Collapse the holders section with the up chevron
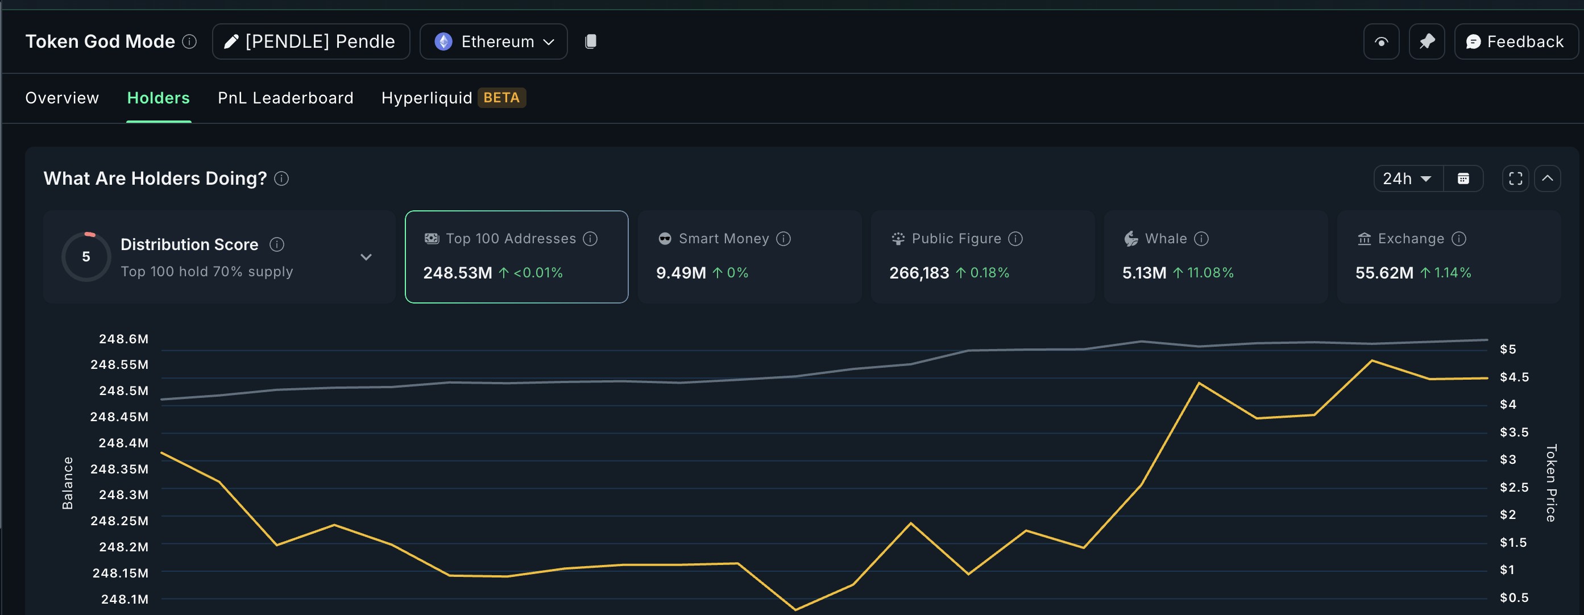The height and width of the screenshot is (615, 1584). pyautogui.click(x=1548, y=178)
